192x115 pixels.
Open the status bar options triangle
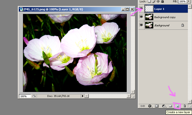pos(83,96)
